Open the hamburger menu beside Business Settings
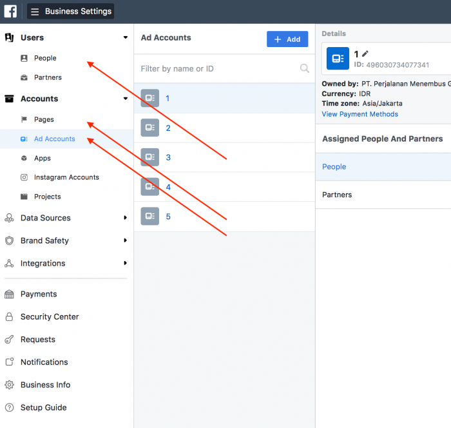This screenshot has height=428, width=451. pyautogui.click(x=35, y=12)
